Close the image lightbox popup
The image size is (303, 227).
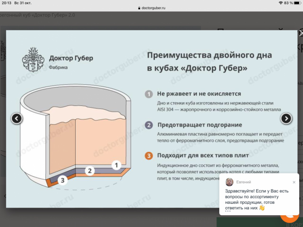click(301, 33)
